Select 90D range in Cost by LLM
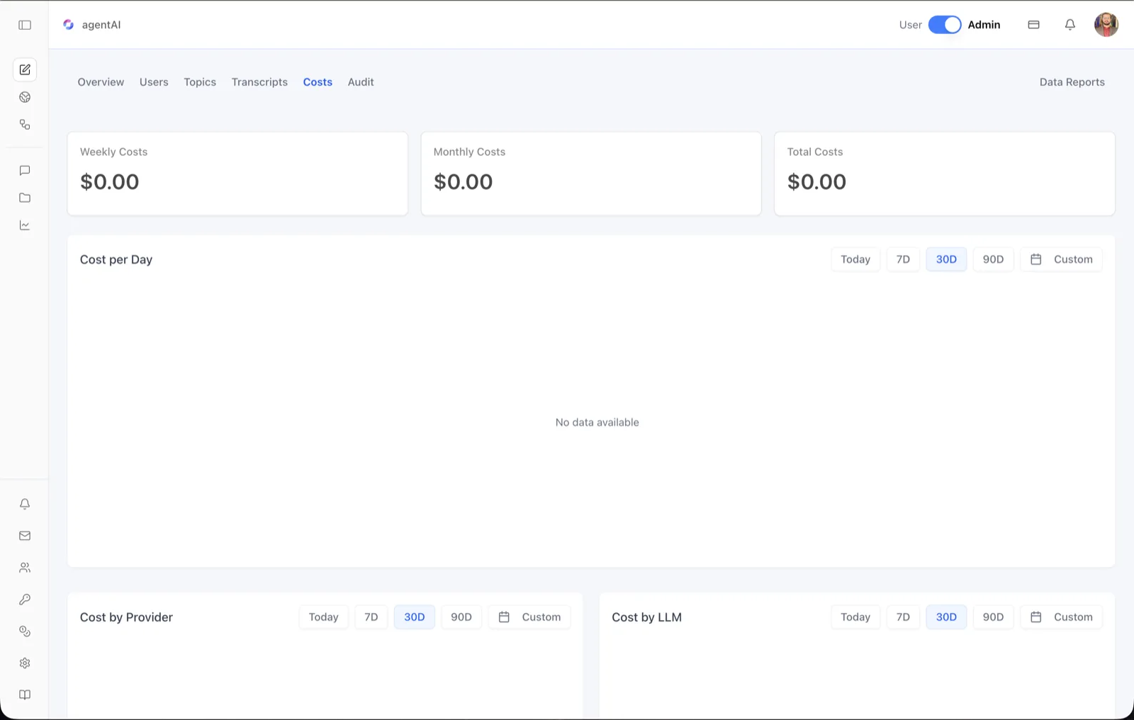 point(993,617)
